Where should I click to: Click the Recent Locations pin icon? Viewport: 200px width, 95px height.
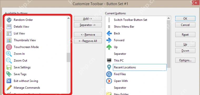point(109,67)
